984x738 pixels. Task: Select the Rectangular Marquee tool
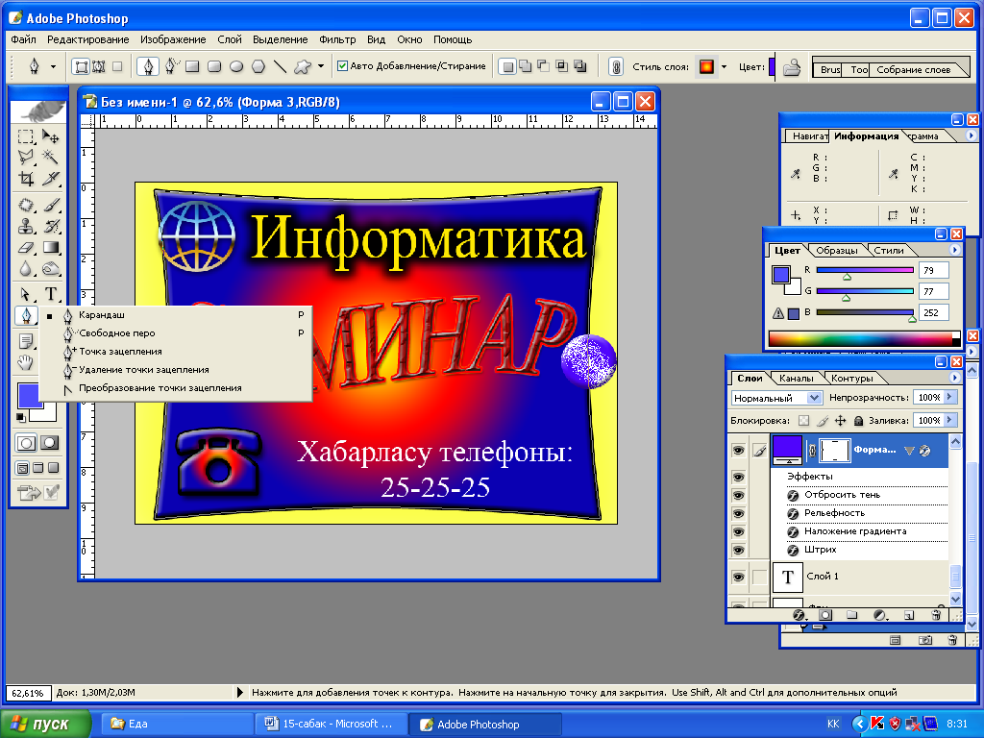coord(26,136)
